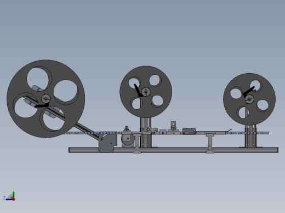Image resolution: width=285 pixels, height=213 pixels.
Task: Select the dark sensor block on the track
Action: tap(189, 131)
